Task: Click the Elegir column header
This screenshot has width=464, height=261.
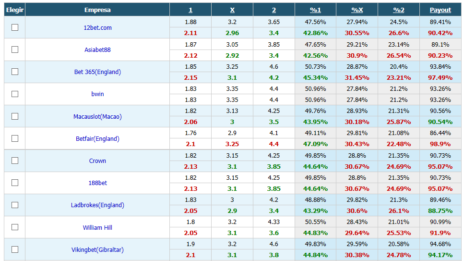Action: click(15, 10)
